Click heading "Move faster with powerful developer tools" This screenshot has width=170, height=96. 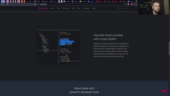[84, 90]
